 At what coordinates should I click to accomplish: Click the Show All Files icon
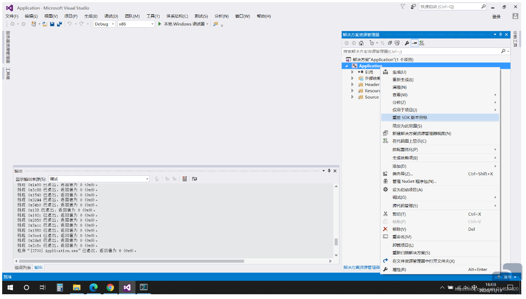click(397, 43)
